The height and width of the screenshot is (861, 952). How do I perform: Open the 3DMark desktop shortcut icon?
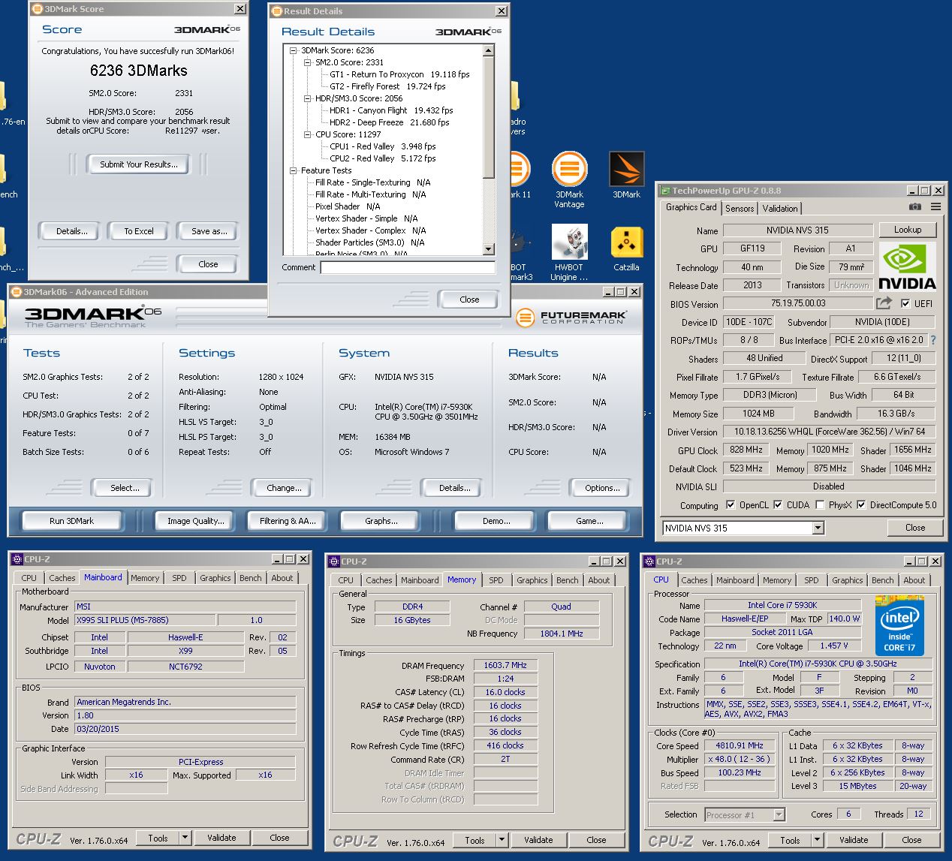[626, 175]
